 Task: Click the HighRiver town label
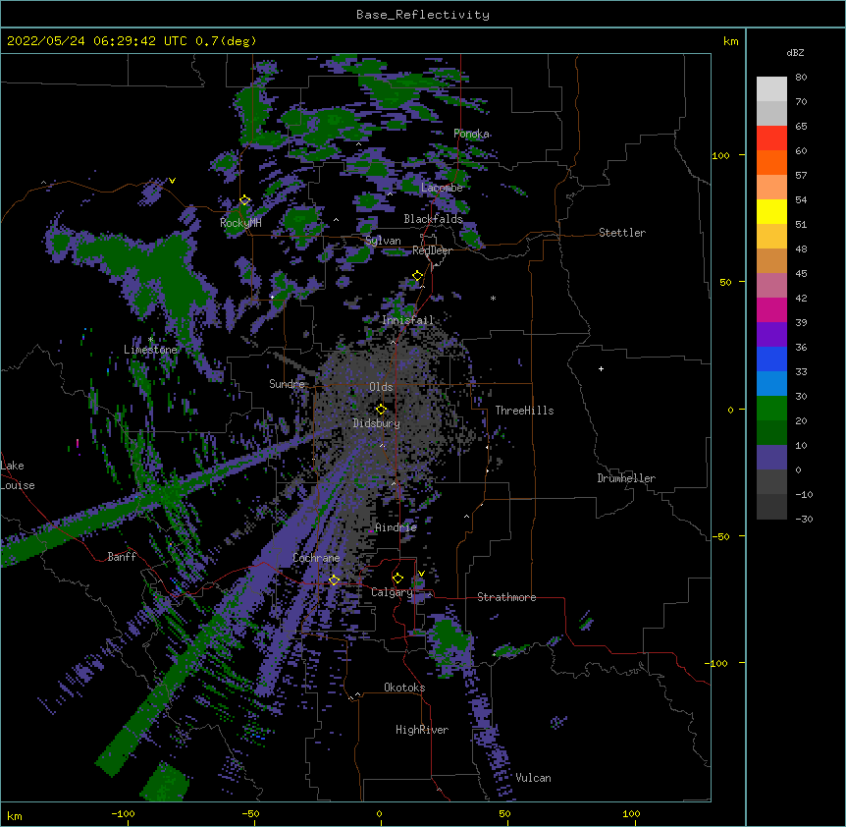click(x=422, y=730)
